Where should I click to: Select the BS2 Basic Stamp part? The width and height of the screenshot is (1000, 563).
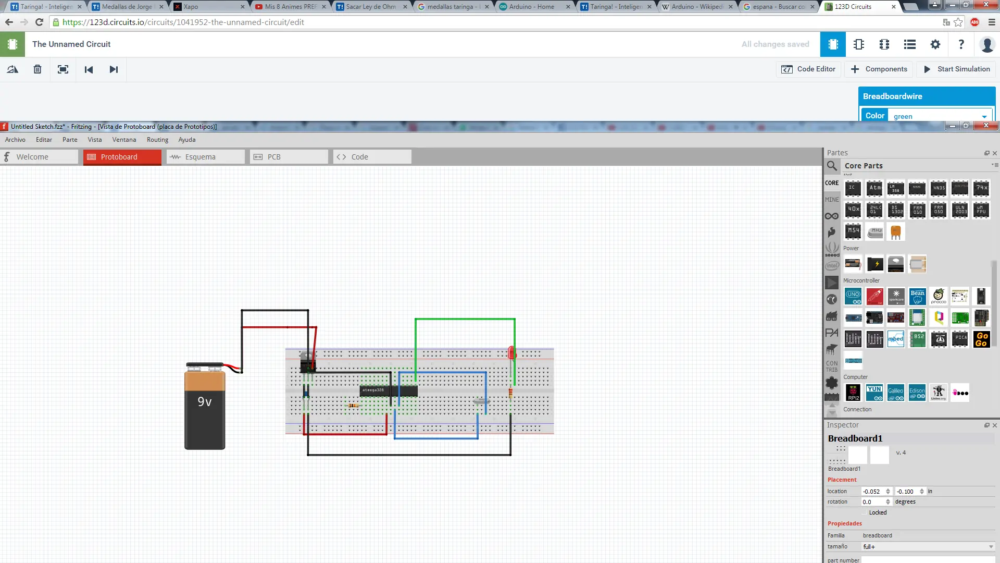click(x=917, y=339)
